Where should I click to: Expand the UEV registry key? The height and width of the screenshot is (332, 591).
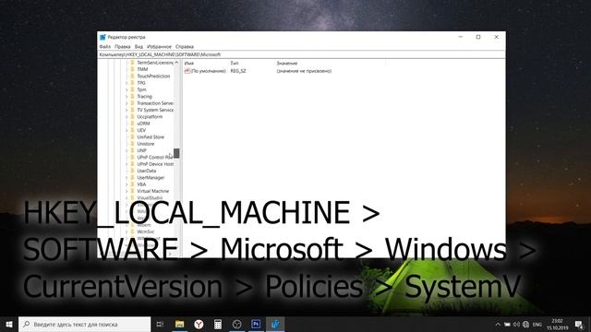coord(127,130)
